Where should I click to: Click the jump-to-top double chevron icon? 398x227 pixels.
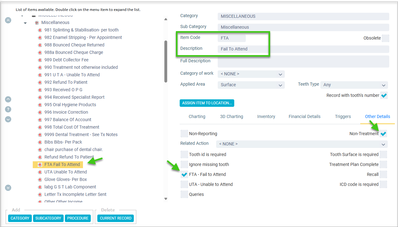tap(8, 20)
